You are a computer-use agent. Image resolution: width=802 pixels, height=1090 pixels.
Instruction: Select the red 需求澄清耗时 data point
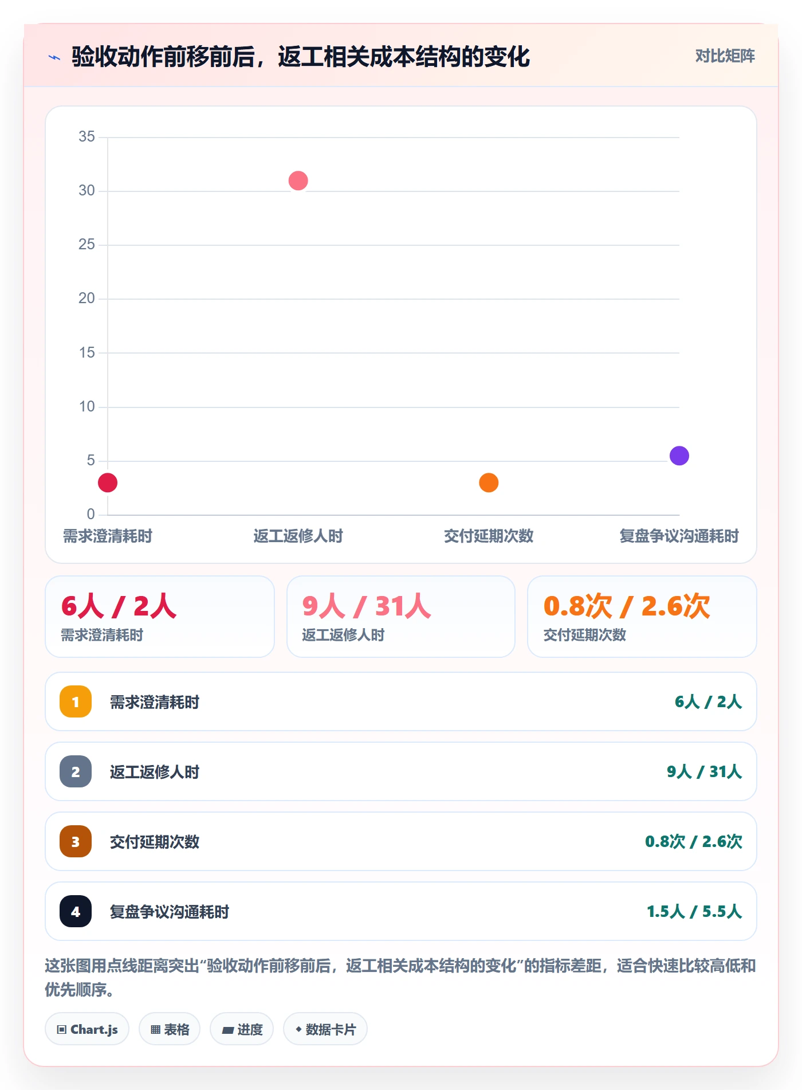click(x=108, y=483)
